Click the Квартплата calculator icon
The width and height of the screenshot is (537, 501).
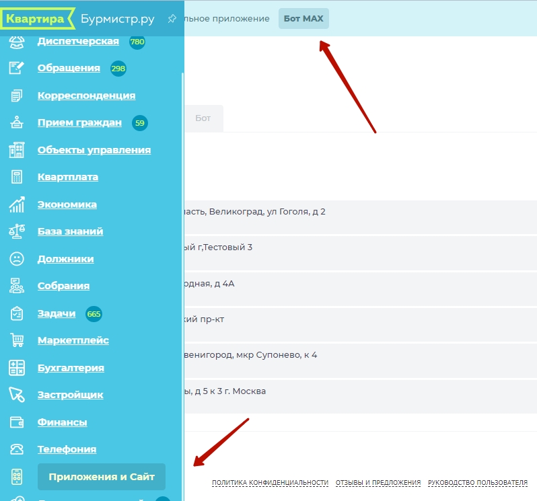pyautogui.click(x=17, y=177)
